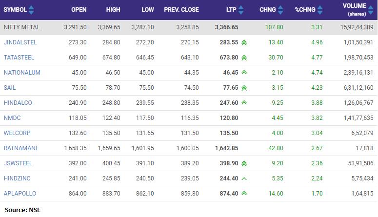Select JSWSTEEL percent change 2.36

click(x=317, y=163)
